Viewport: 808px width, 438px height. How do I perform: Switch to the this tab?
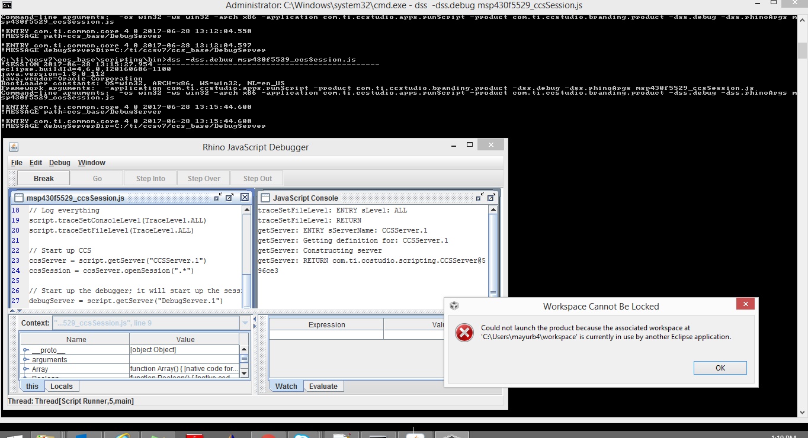point(32,387)
